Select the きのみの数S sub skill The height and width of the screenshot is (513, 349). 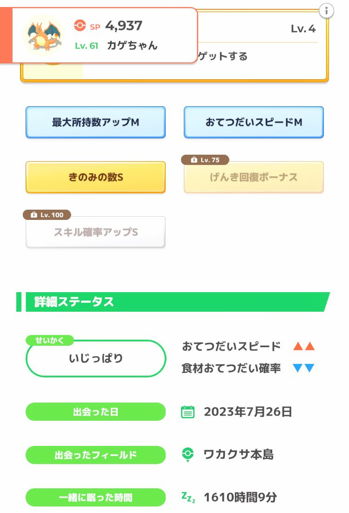coord(95,178)
